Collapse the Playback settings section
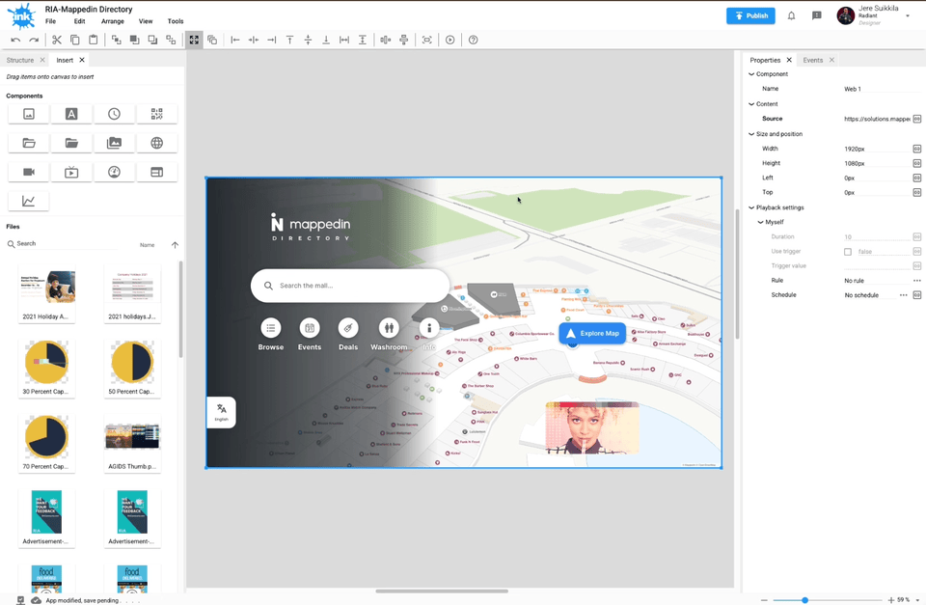 click(x=751, y=207)
